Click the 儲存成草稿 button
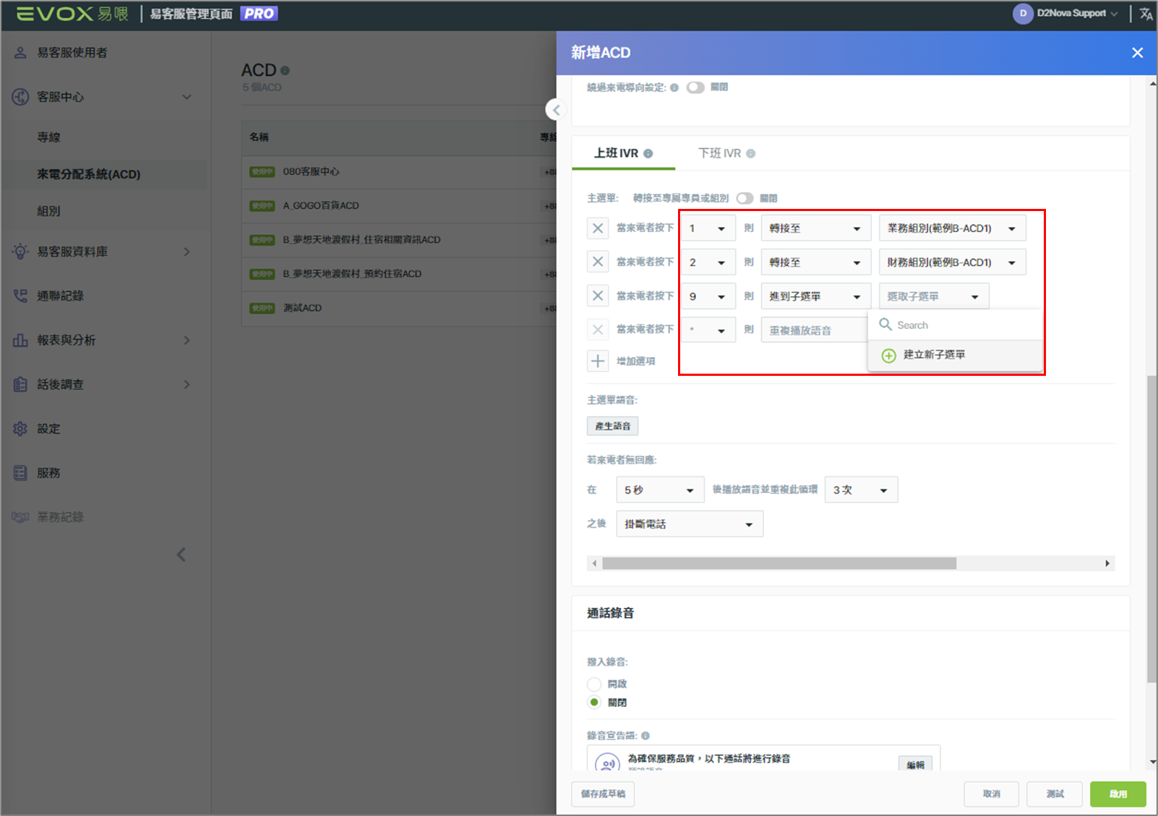Viewport: 1158px width, 816px height. click(x=603, y=794)
